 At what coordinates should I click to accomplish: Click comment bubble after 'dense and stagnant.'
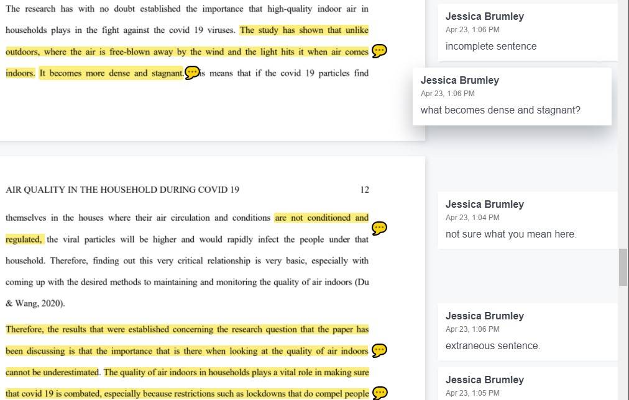192,73
